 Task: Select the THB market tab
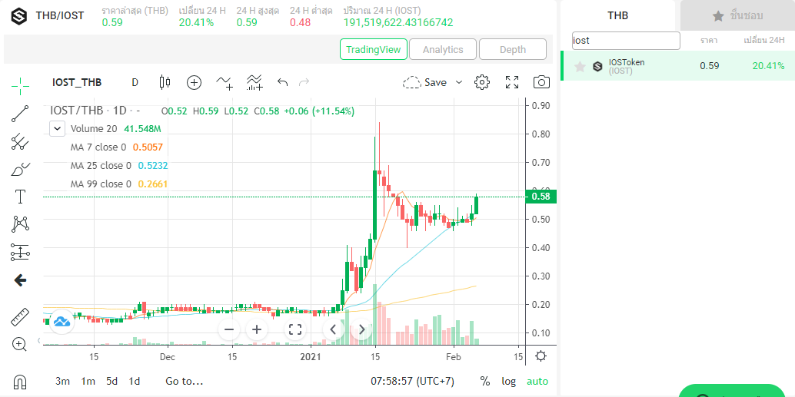[x=617, y=15]
